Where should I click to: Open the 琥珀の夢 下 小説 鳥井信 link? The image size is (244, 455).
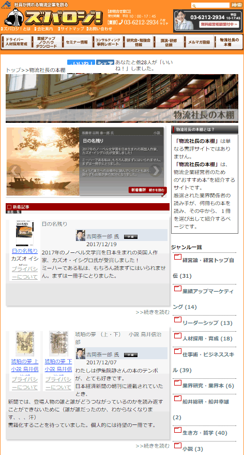point(58,365)
